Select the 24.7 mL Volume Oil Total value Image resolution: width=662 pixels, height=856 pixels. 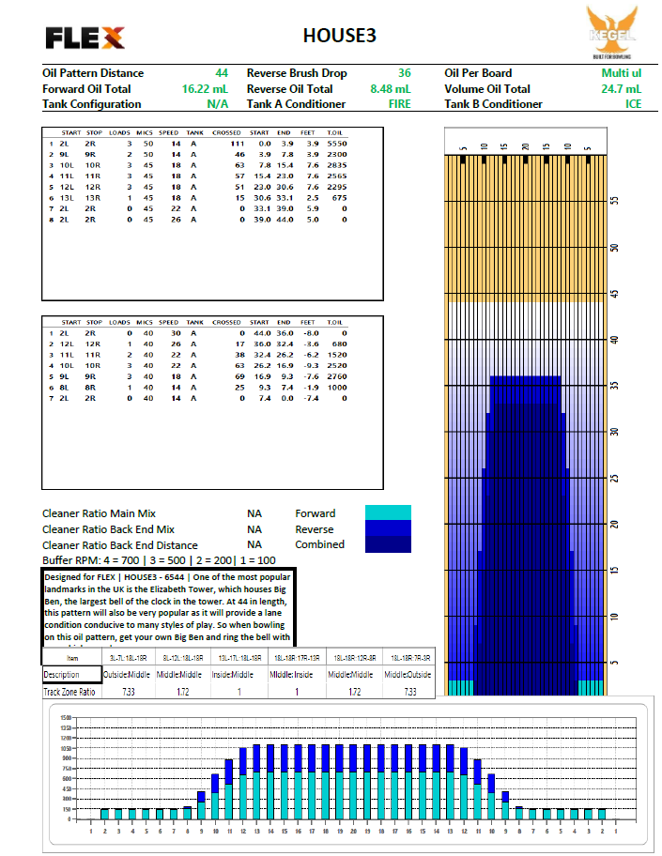point(621,89)
